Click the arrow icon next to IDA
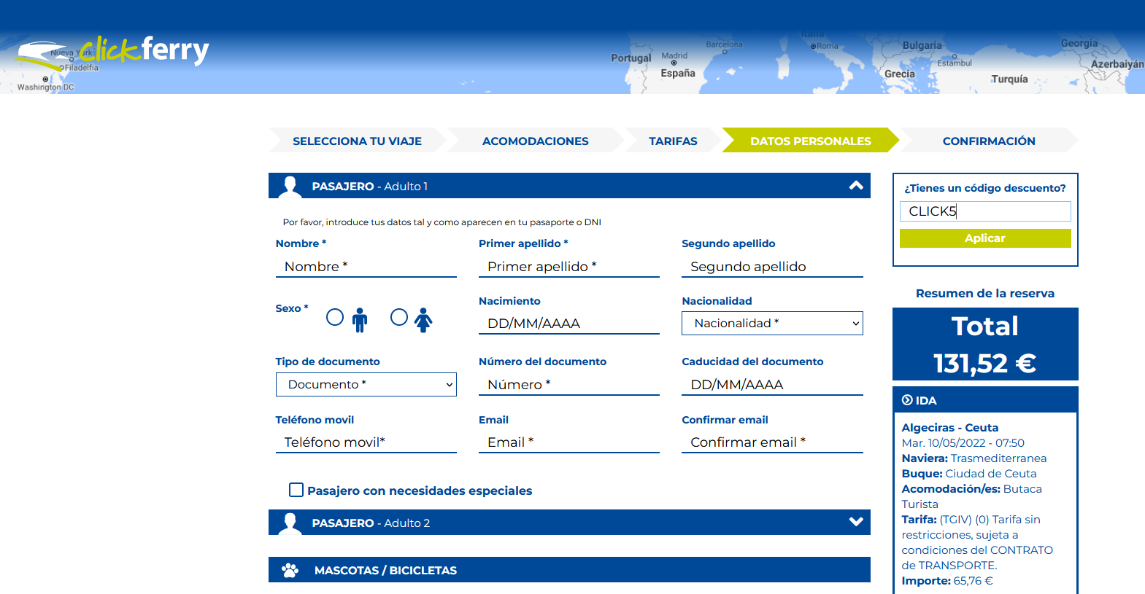1145x594 pixels. pyautogui.click(x=907, y=399)
